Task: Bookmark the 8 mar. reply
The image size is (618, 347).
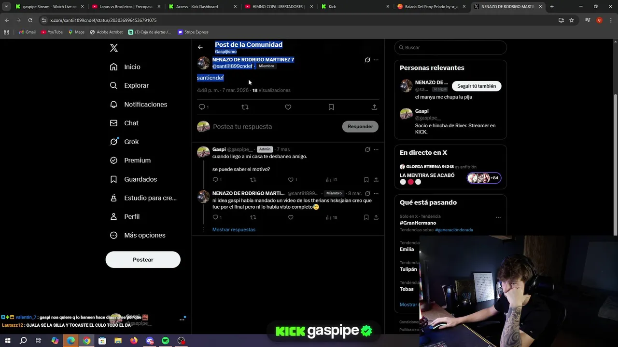Action: [x=366, y=217]
